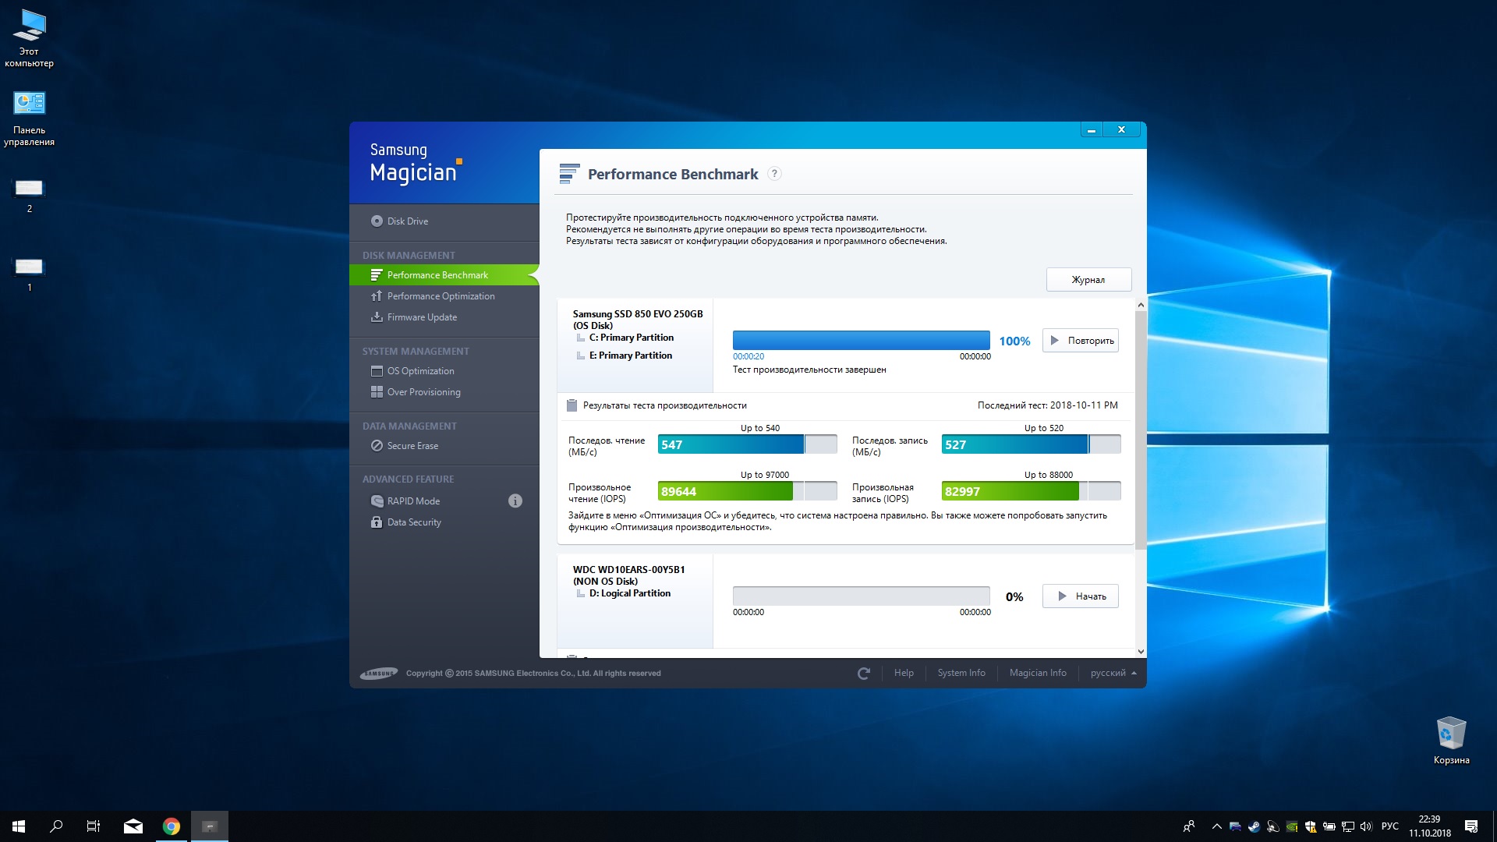Select OS Optimization menu item
Image resolution: width=1497 pixels, height=842 pixels.
point(420,371)
